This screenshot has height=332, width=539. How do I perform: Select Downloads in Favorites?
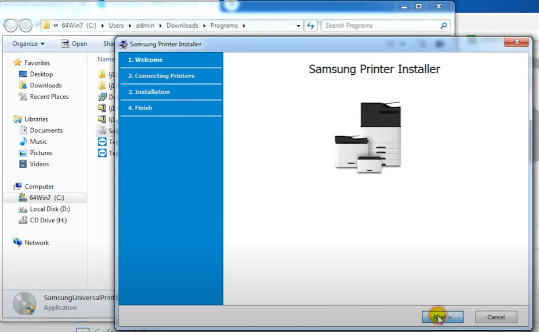click(46, 86)
